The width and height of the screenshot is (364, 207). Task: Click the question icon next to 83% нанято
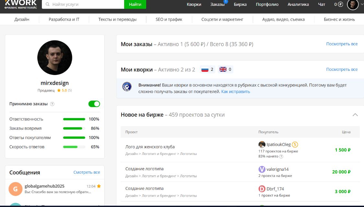[281, 157]
